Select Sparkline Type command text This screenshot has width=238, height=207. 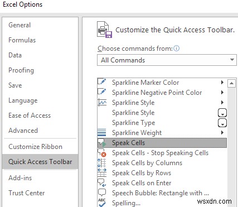(x=133, y=123)
